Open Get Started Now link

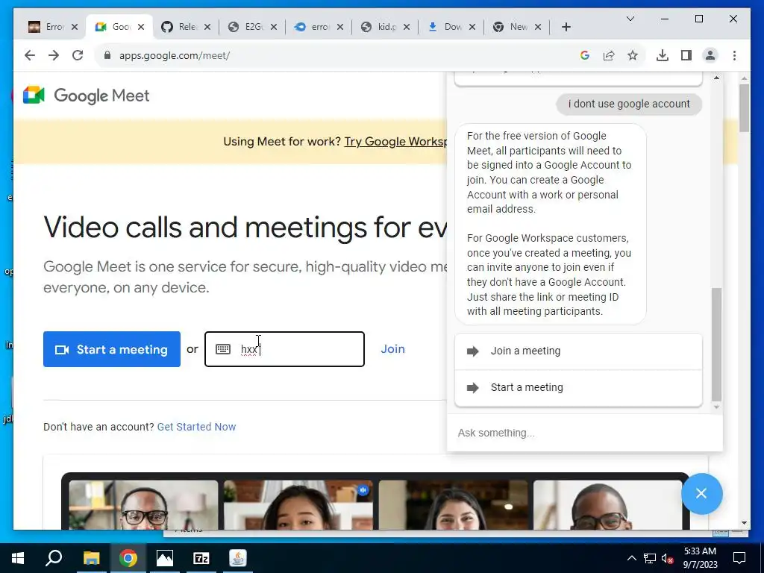coord(196,427)
